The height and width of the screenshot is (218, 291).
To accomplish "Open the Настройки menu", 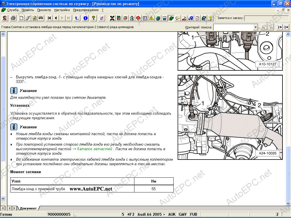I will click(x=62, y=10).
